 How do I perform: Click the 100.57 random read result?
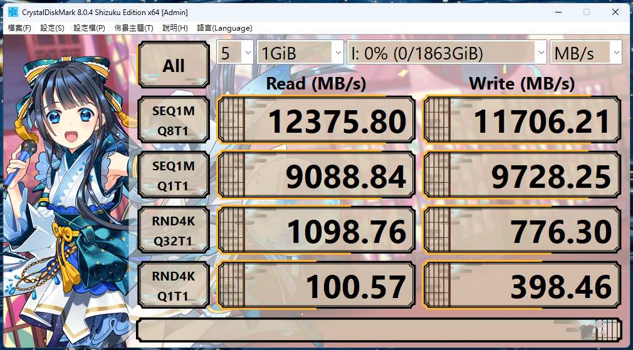point(316,286)
